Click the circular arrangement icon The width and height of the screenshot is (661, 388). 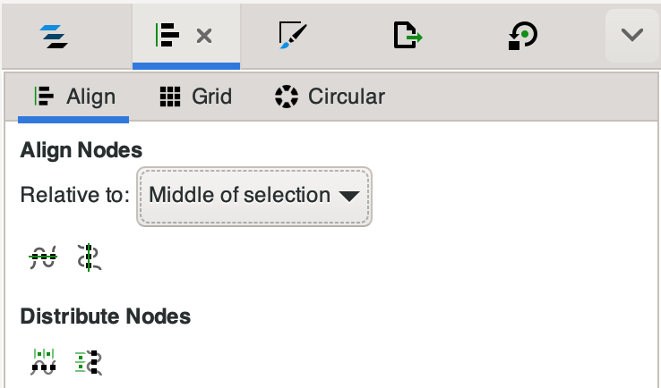(286, 97)
